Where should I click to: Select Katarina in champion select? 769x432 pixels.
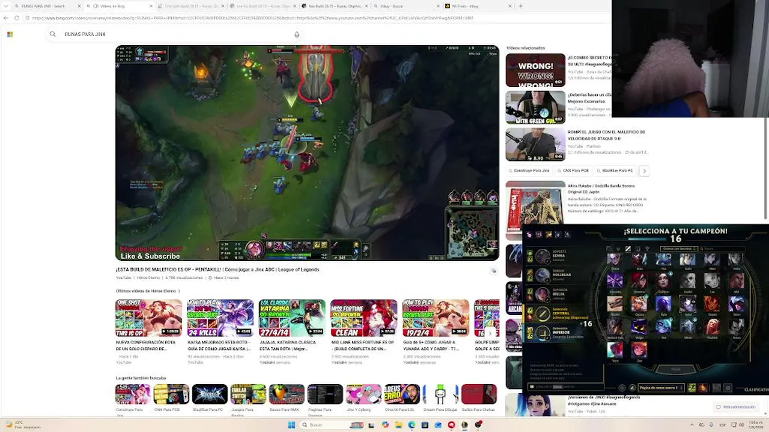tap(639, 280)
